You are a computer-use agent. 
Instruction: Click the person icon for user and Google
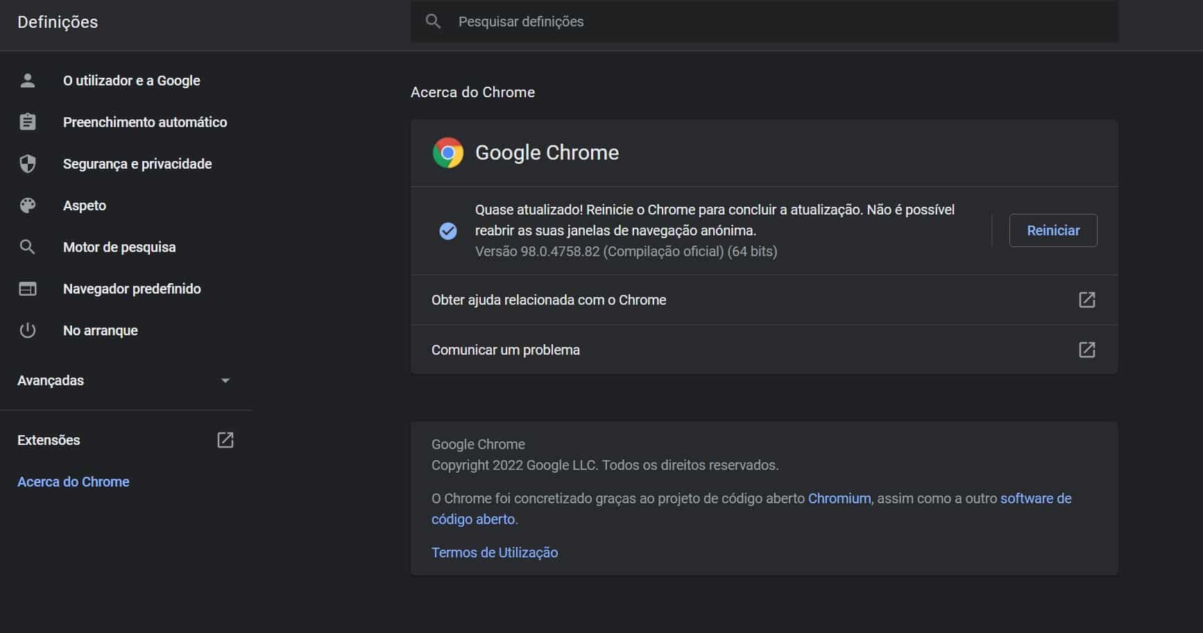(x=28, y=81)
